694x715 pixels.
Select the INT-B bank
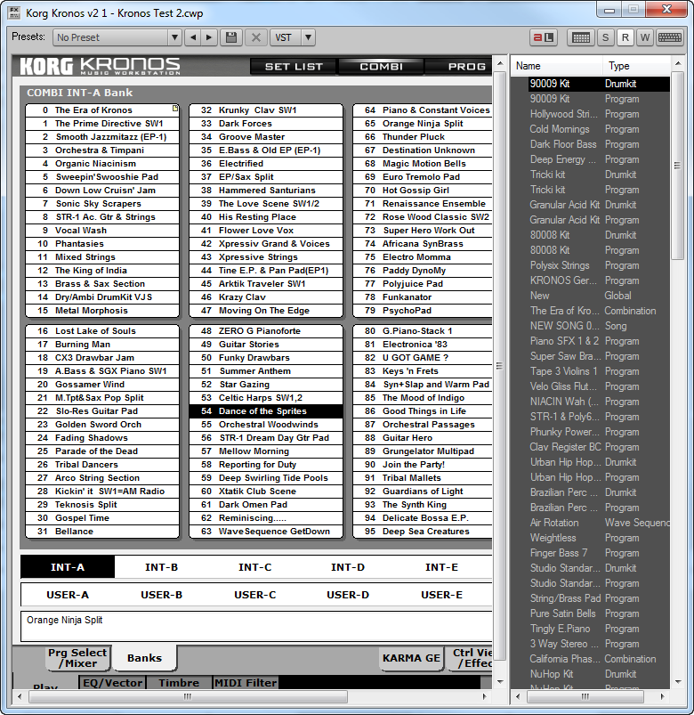[161, 567]
